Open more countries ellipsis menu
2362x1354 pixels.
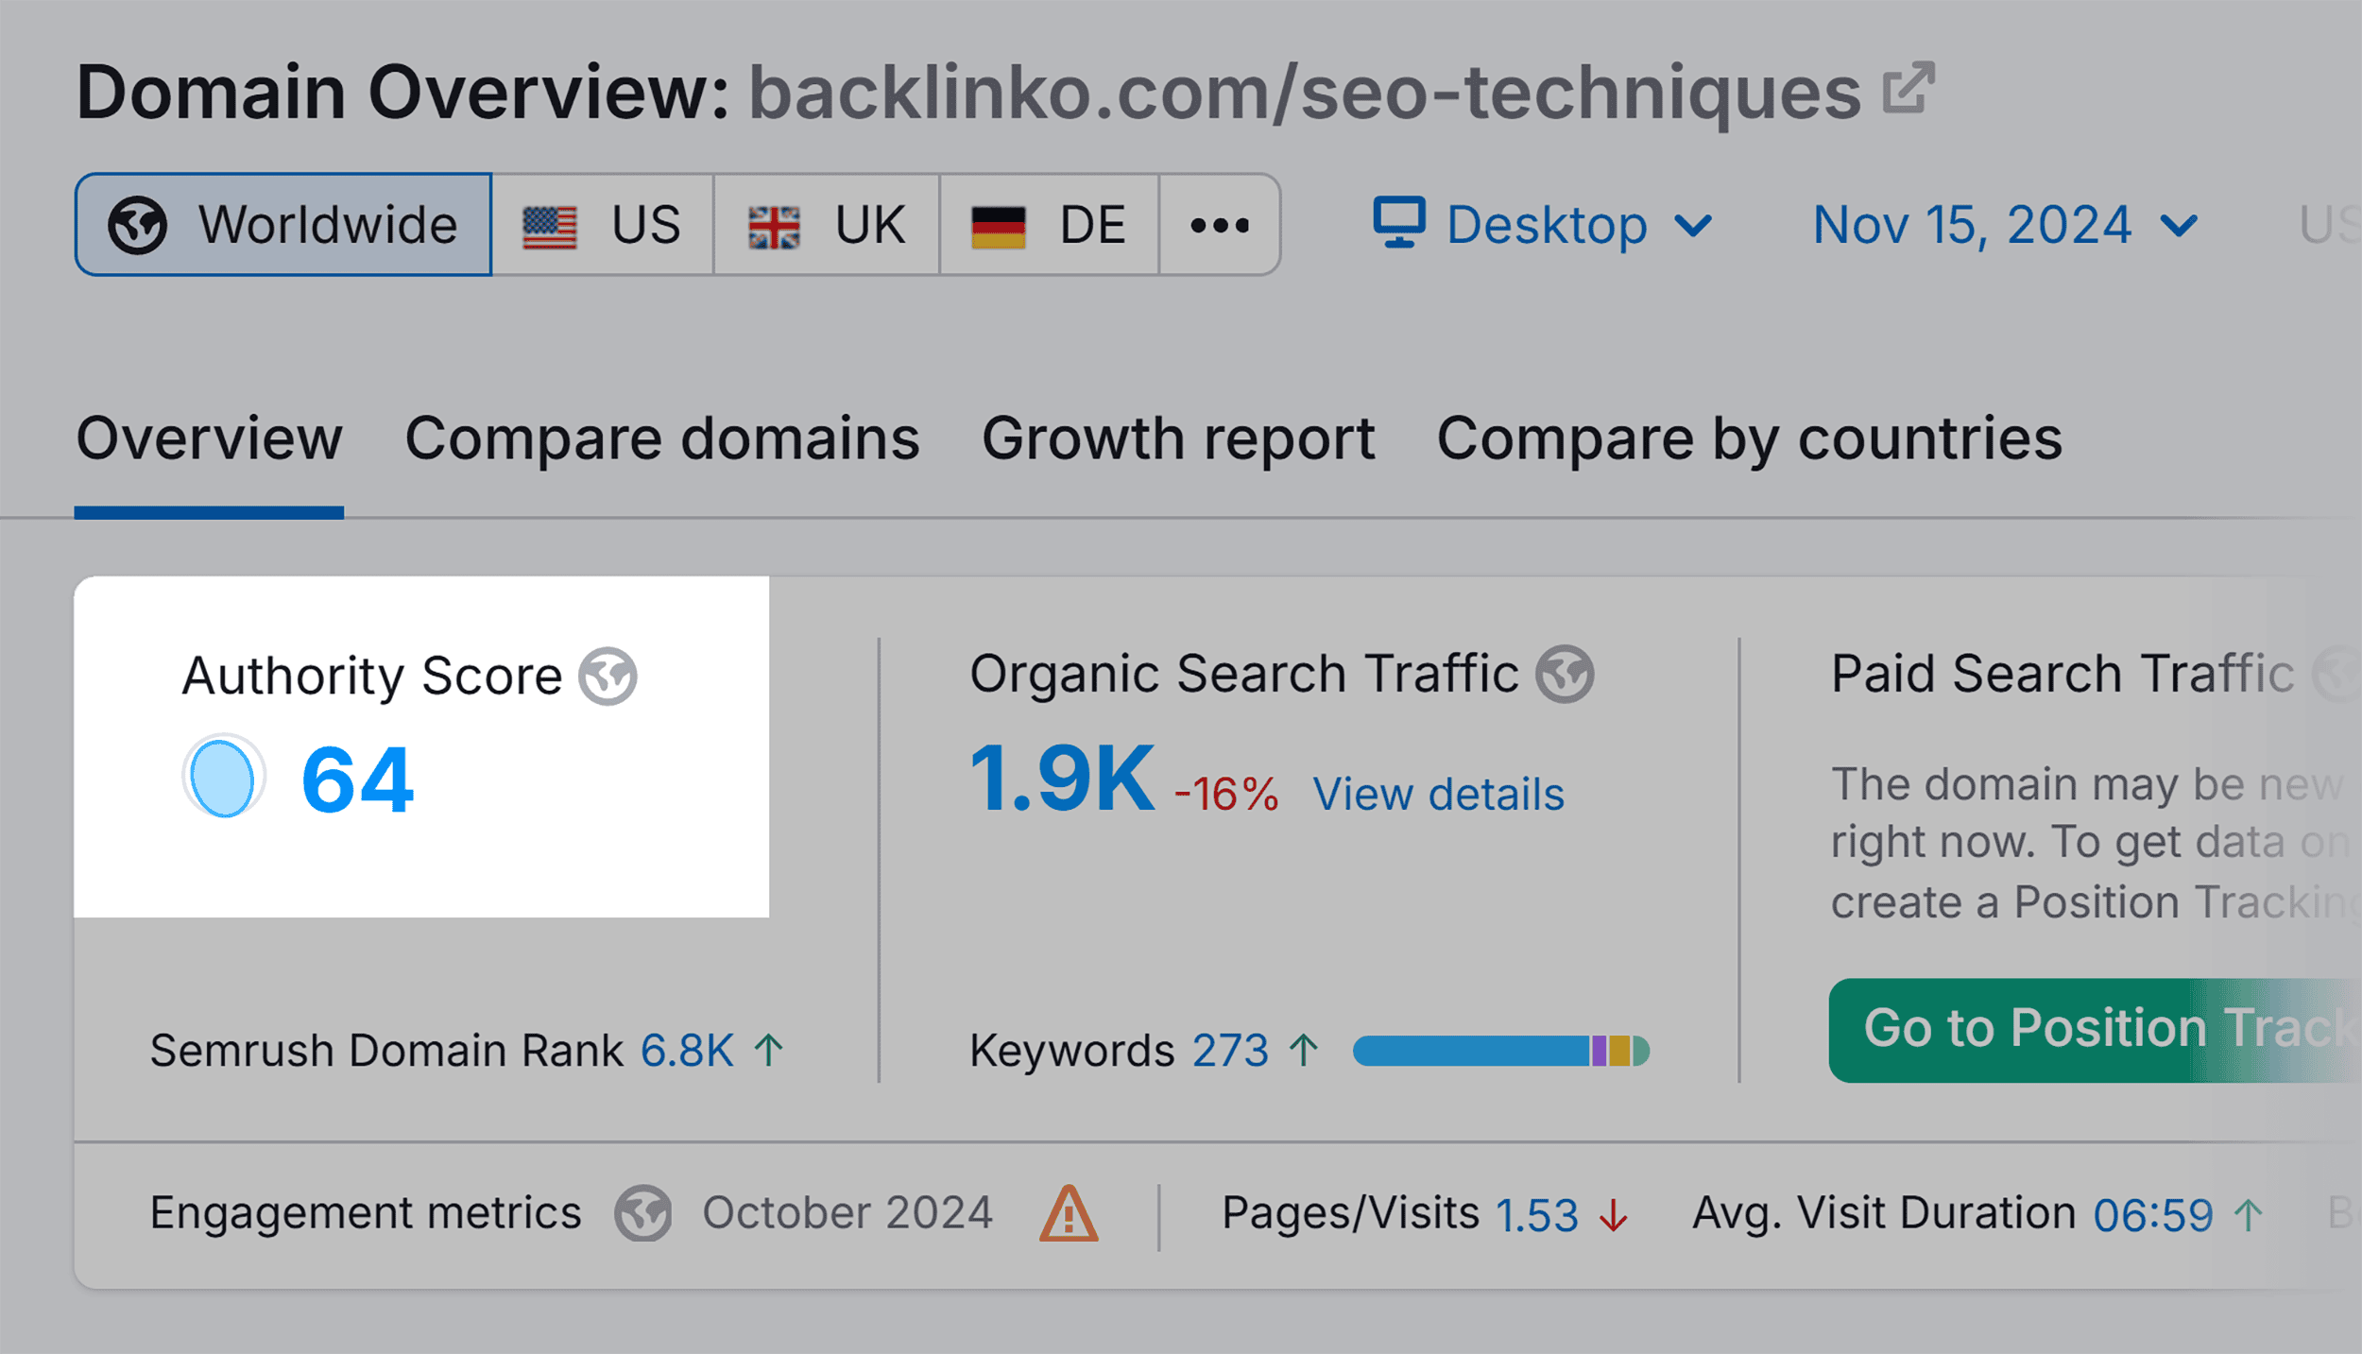point(1220,225)
